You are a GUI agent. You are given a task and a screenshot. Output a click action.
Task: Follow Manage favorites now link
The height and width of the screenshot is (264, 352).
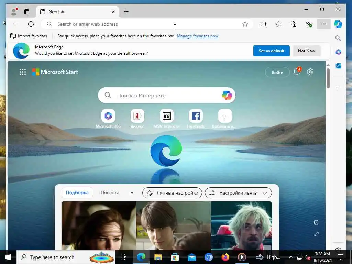pyautogui.click(x=197, y=36)
